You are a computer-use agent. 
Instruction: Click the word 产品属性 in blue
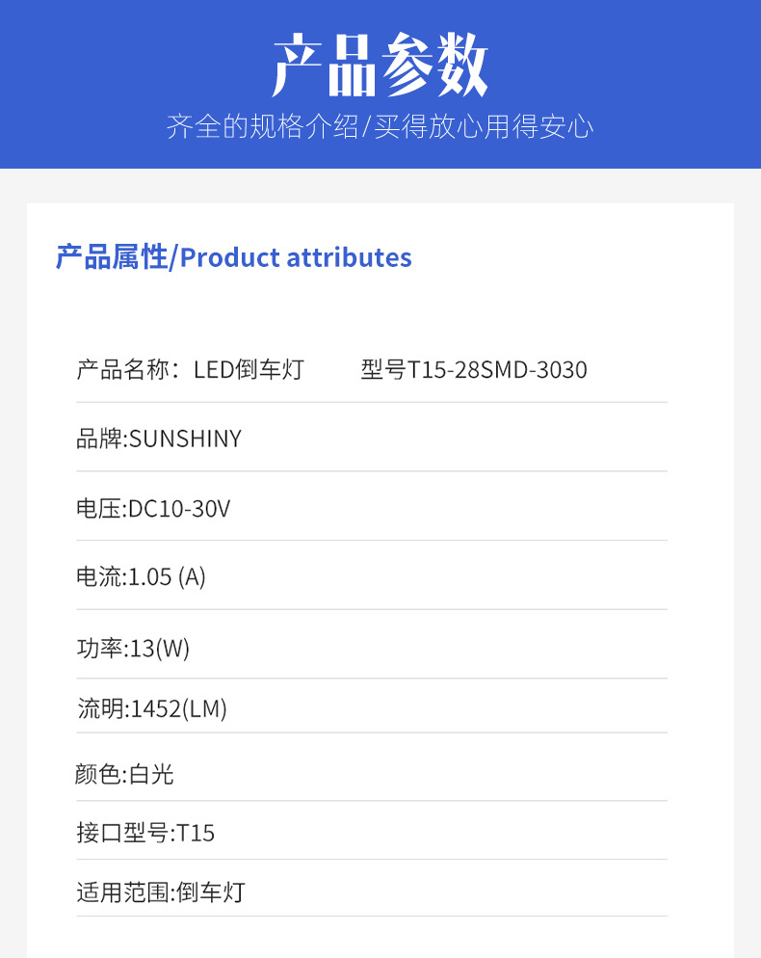point(111,257)
